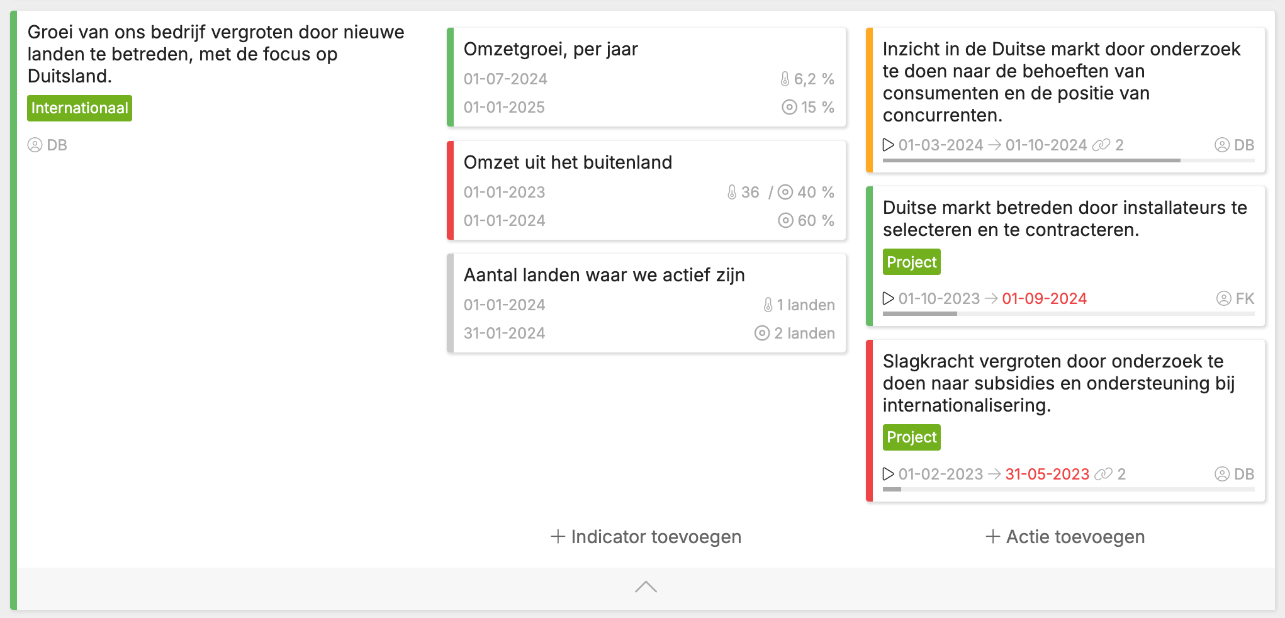
Task: Click the link icon on Duitse markt onderzoek action
Action: 1101,145
